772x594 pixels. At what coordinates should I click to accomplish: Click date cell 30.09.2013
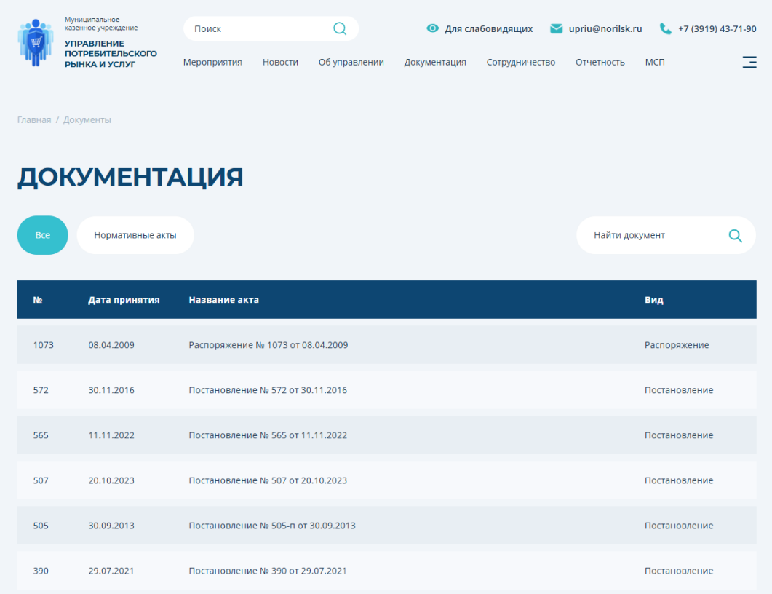tap(111, 526)
